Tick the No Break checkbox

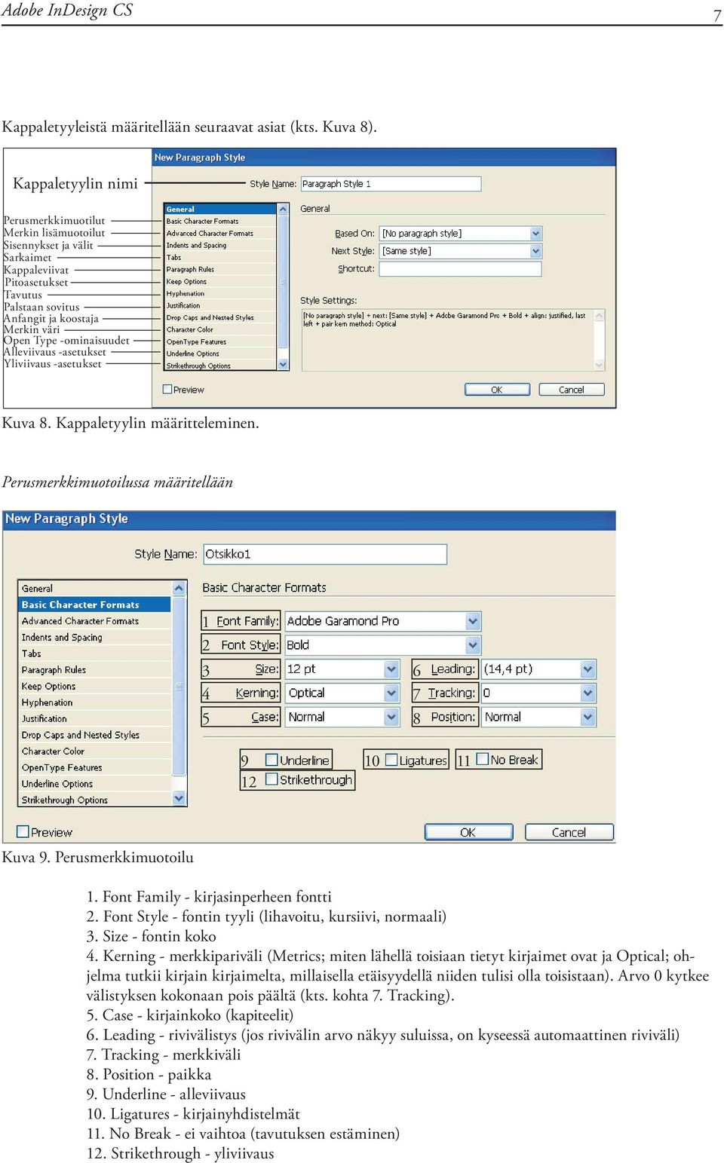pos(483,759)
